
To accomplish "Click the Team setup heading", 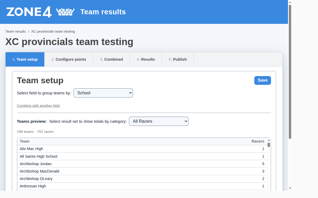I will click(40, 80).
